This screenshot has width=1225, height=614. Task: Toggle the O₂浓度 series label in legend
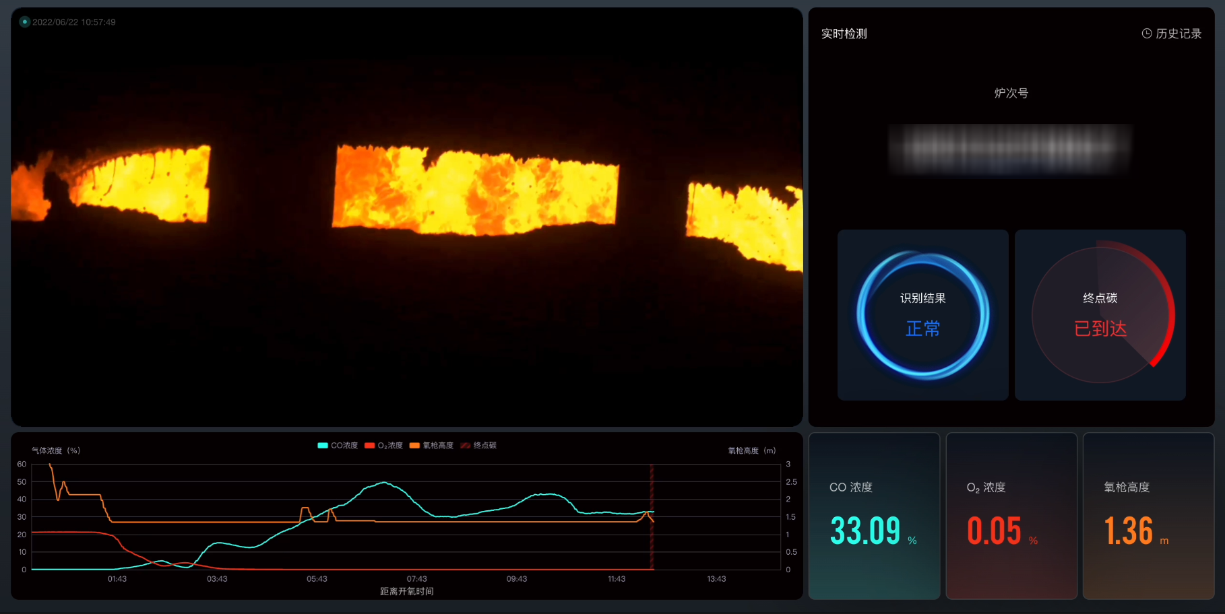390,446
